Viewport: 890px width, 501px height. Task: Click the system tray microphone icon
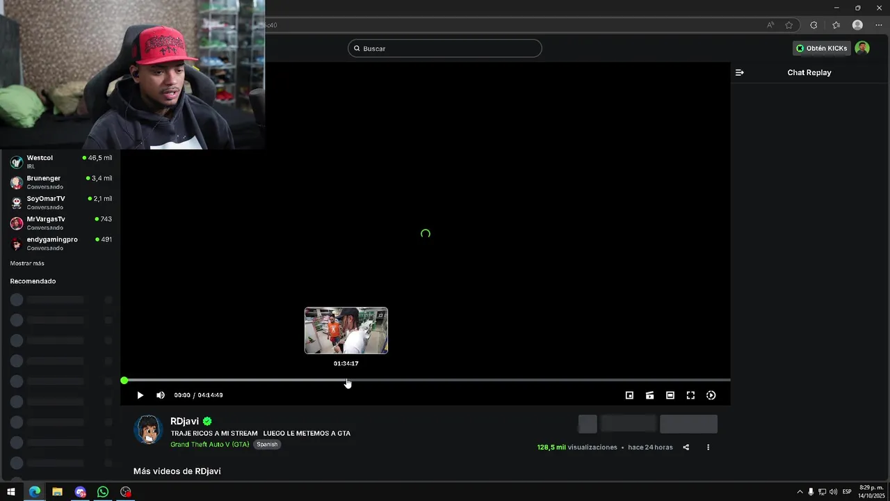(x=811, y=492)
